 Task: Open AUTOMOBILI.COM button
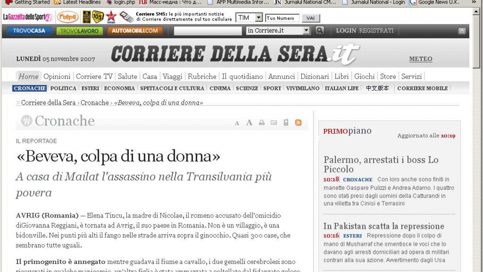click(135, 31)
